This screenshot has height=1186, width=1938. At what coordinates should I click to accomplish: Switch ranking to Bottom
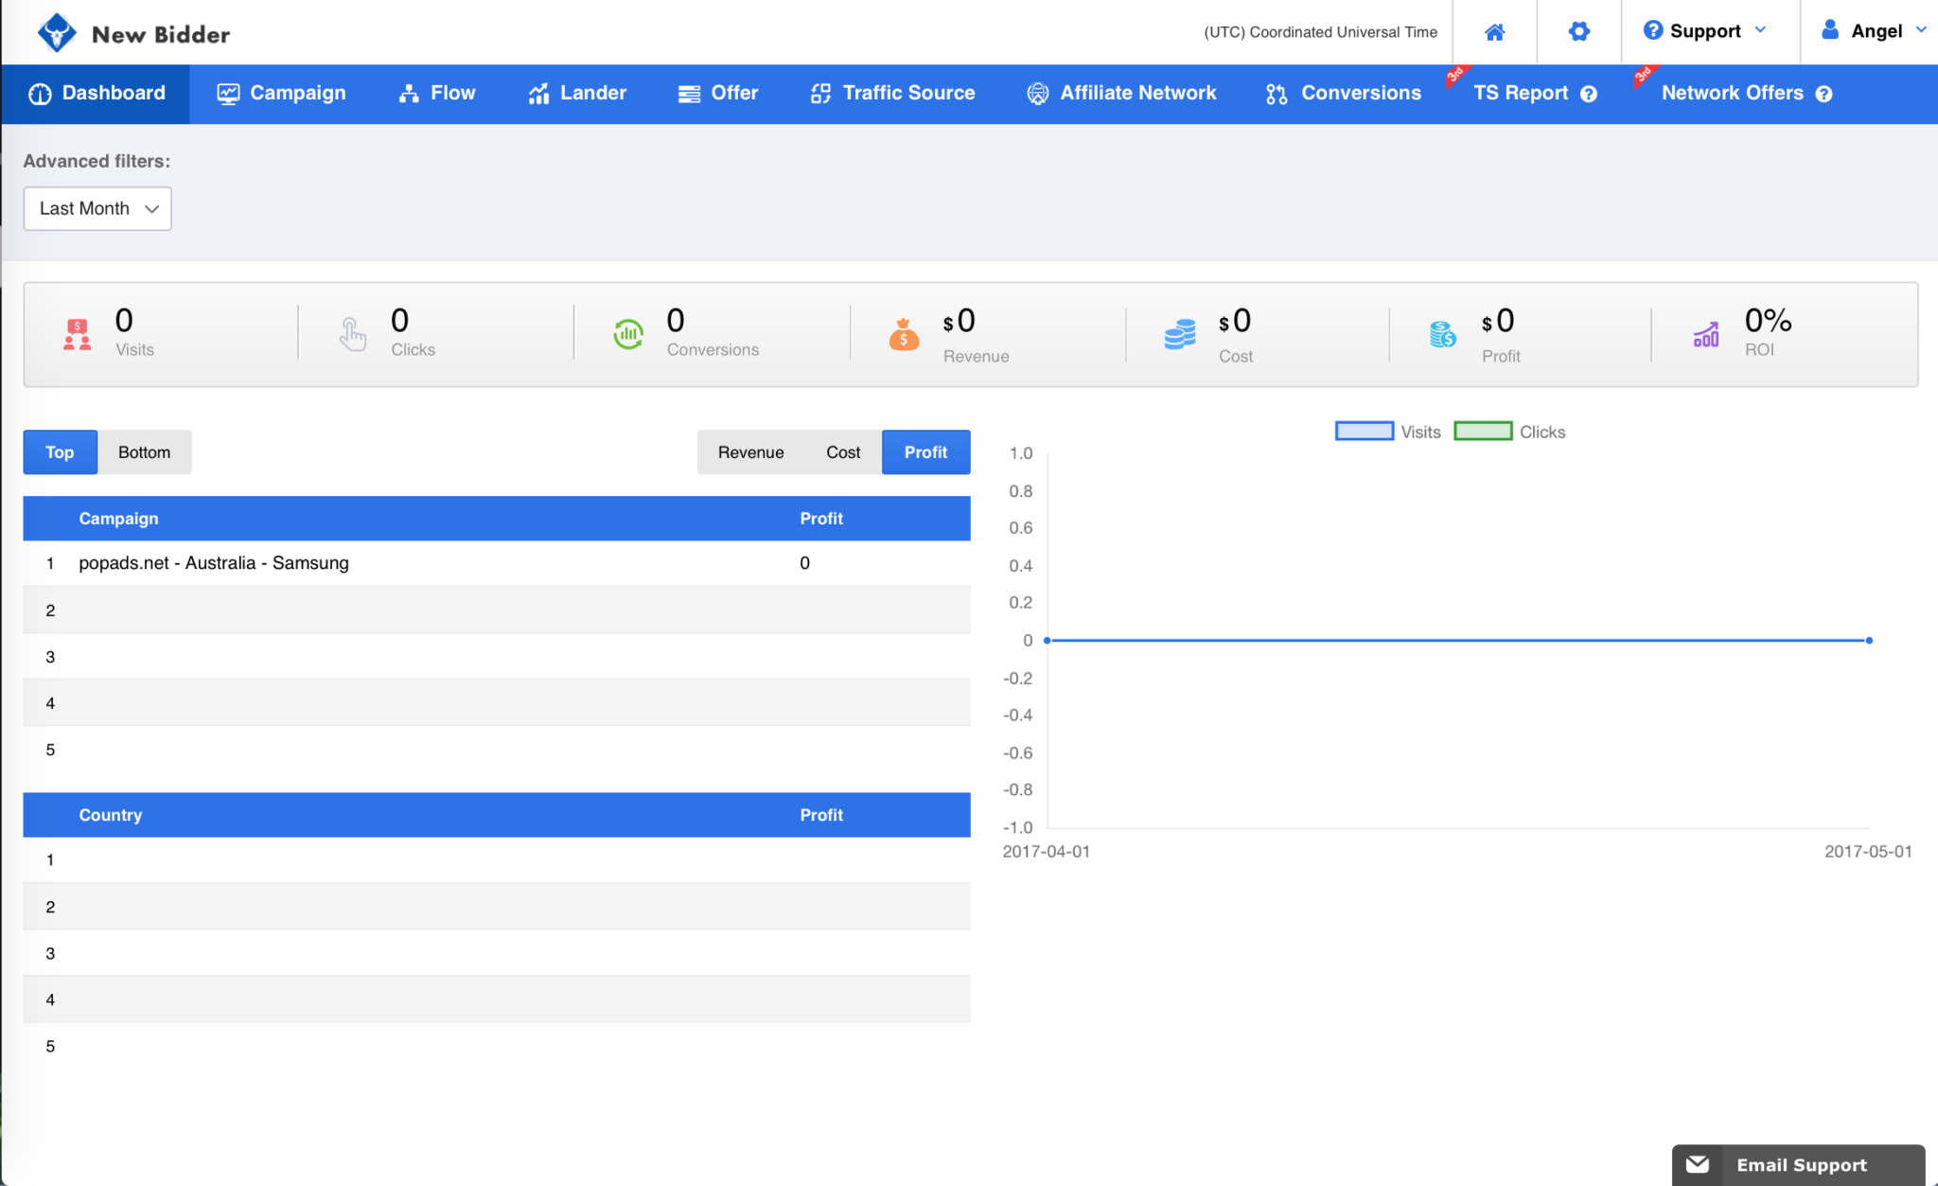144,452
